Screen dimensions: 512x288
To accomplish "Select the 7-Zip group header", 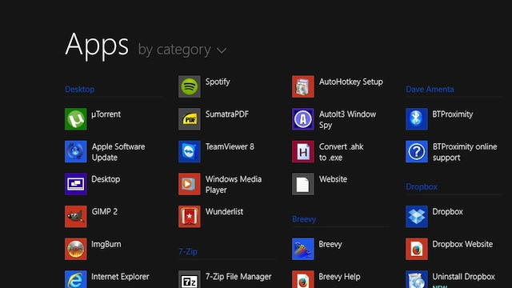I will (x=188, y=251).
